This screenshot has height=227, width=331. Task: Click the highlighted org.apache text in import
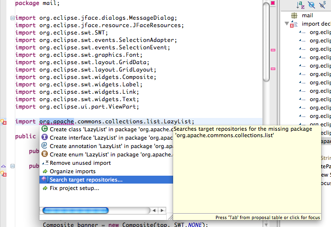[57, 121]
